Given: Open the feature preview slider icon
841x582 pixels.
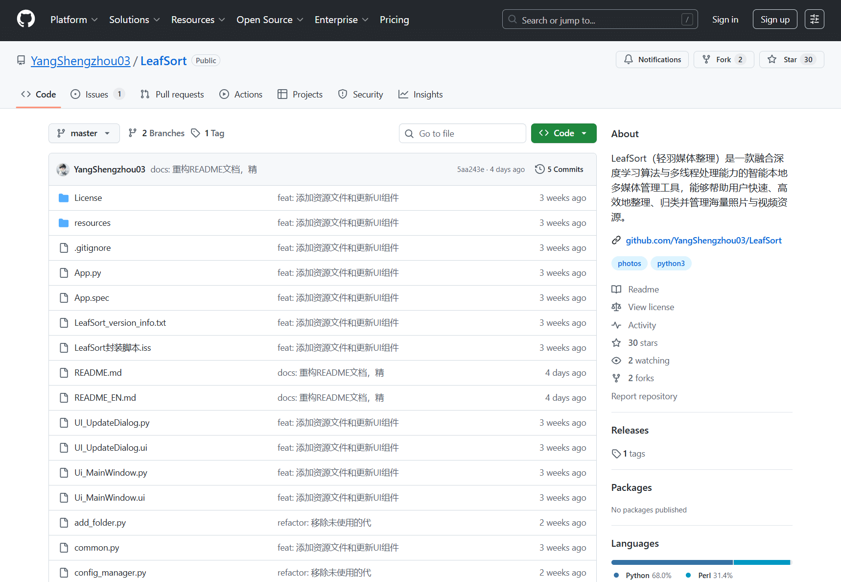Looking at the screenshot, I should tap(814, 19).
